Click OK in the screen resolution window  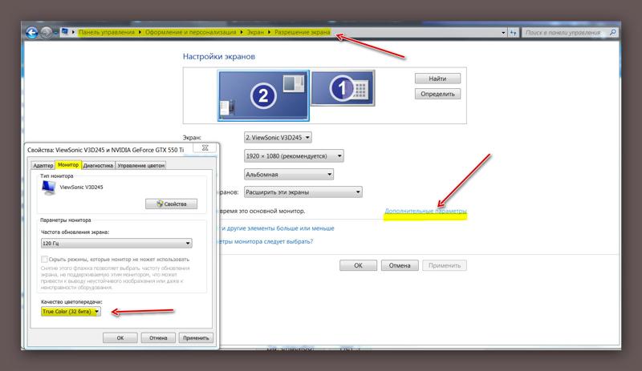pyautogui.click(x=358, y=265)
